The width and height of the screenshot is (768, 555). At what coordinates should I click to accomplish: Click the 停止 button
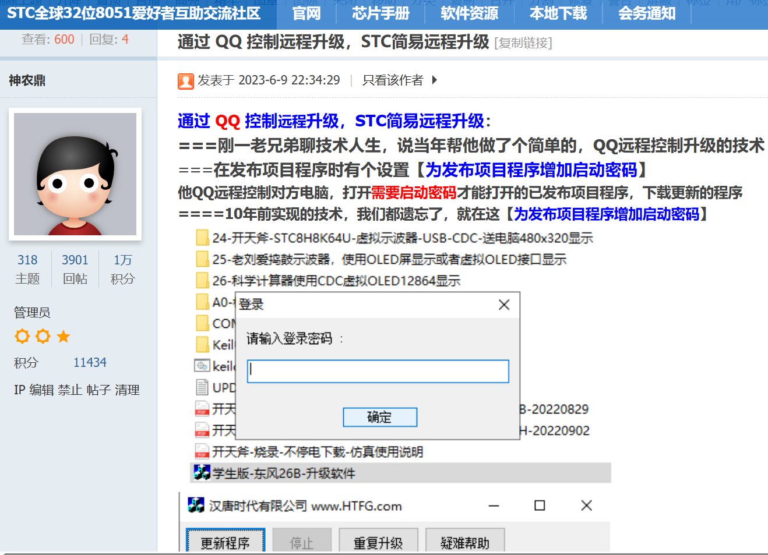[302, 542]
